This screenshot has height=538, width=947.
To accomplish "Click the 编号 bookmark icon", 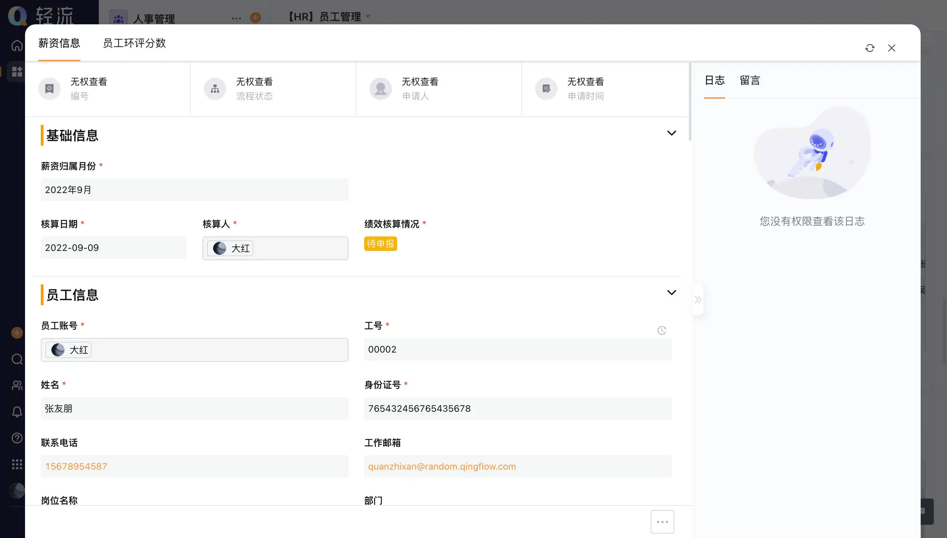I will (49, 89).
